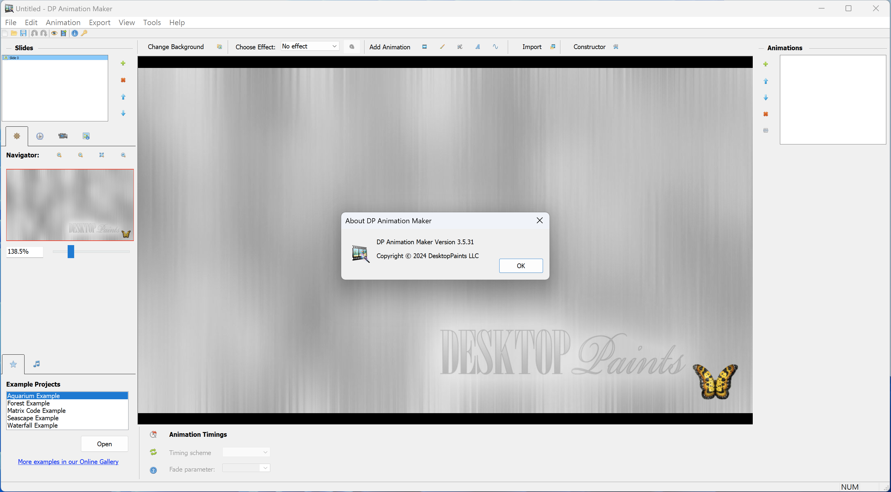Open the Export menu
The height and width of the screenshot is (492, 891).
99,22
